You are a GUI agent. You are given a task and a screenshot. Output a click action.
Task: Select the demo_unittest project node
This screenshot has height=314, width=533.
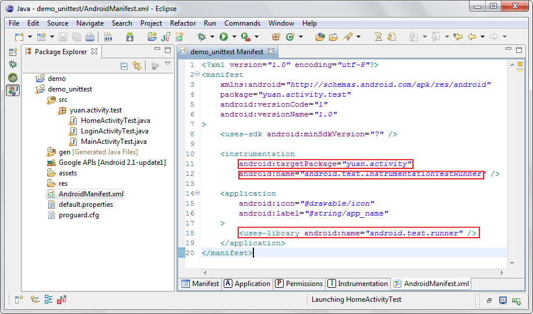pyautogui.click(x=64, y=89)
